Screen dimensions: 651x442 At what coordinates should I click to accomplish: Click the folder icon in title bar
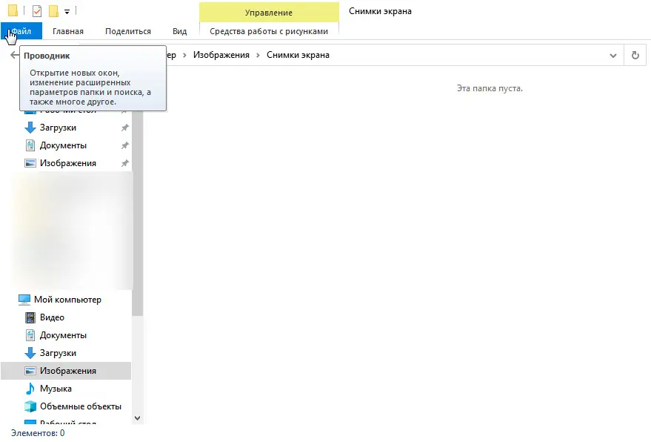click(13, 10)
